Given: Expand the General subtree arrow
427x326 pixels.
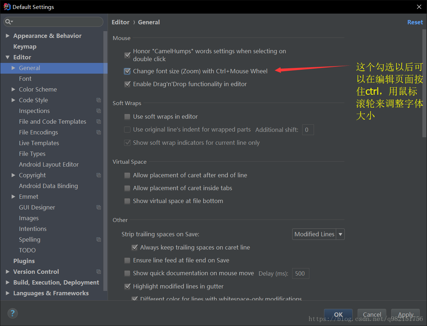Looking at the screenshot, I should point(13,68).
